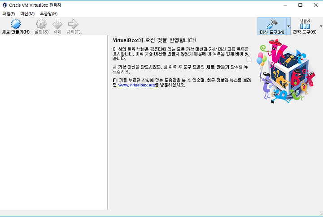
Task: Maximize the VirtualBox window
Action: pos(300,5)
